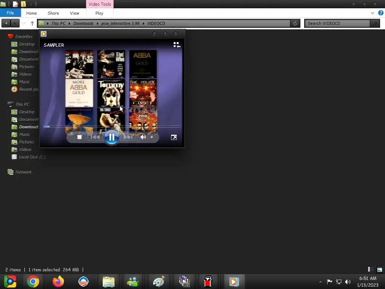Click the properties quick access icon

(x=15, y=4)
